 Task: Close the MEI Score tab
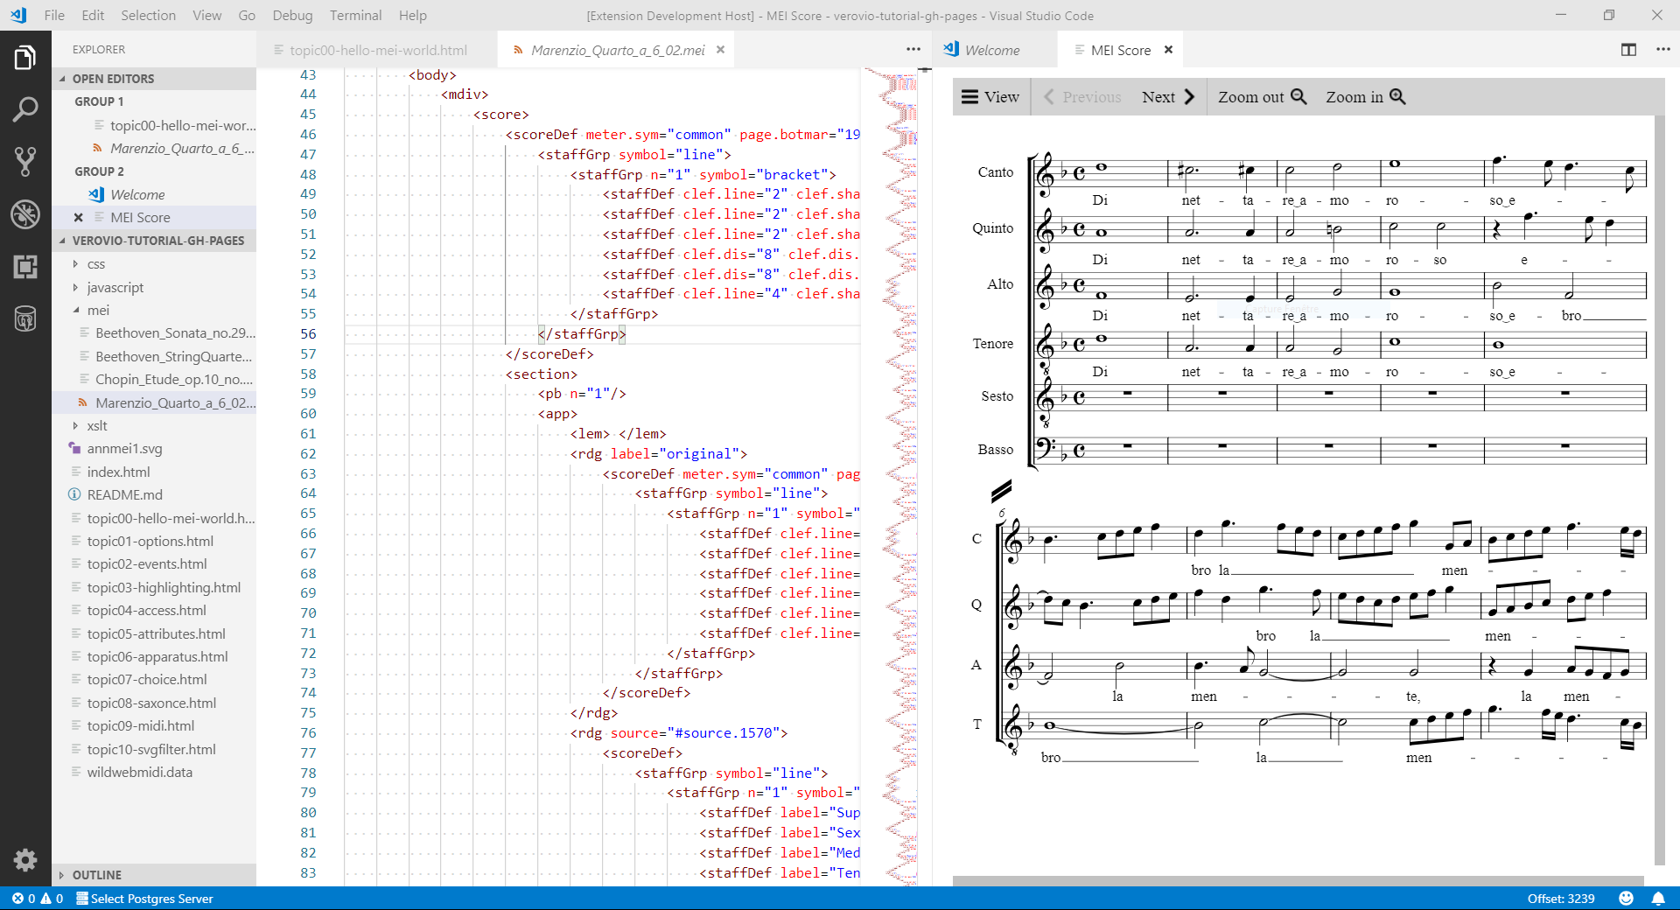[1168, 50]
